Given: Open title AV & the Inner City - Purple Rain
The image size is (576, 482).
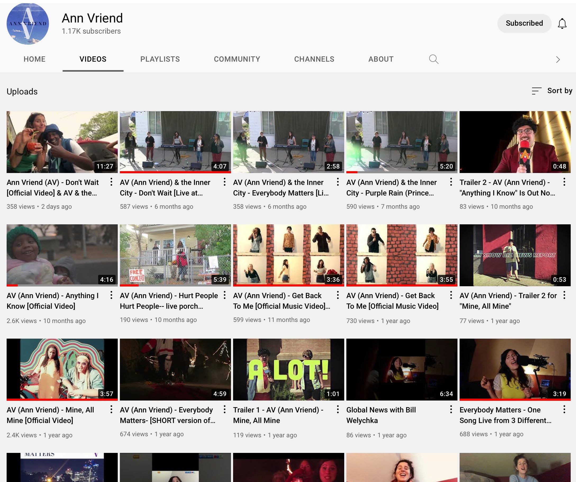Looking at the screenshot, I should pyautogui.click(x=391, y=188).
